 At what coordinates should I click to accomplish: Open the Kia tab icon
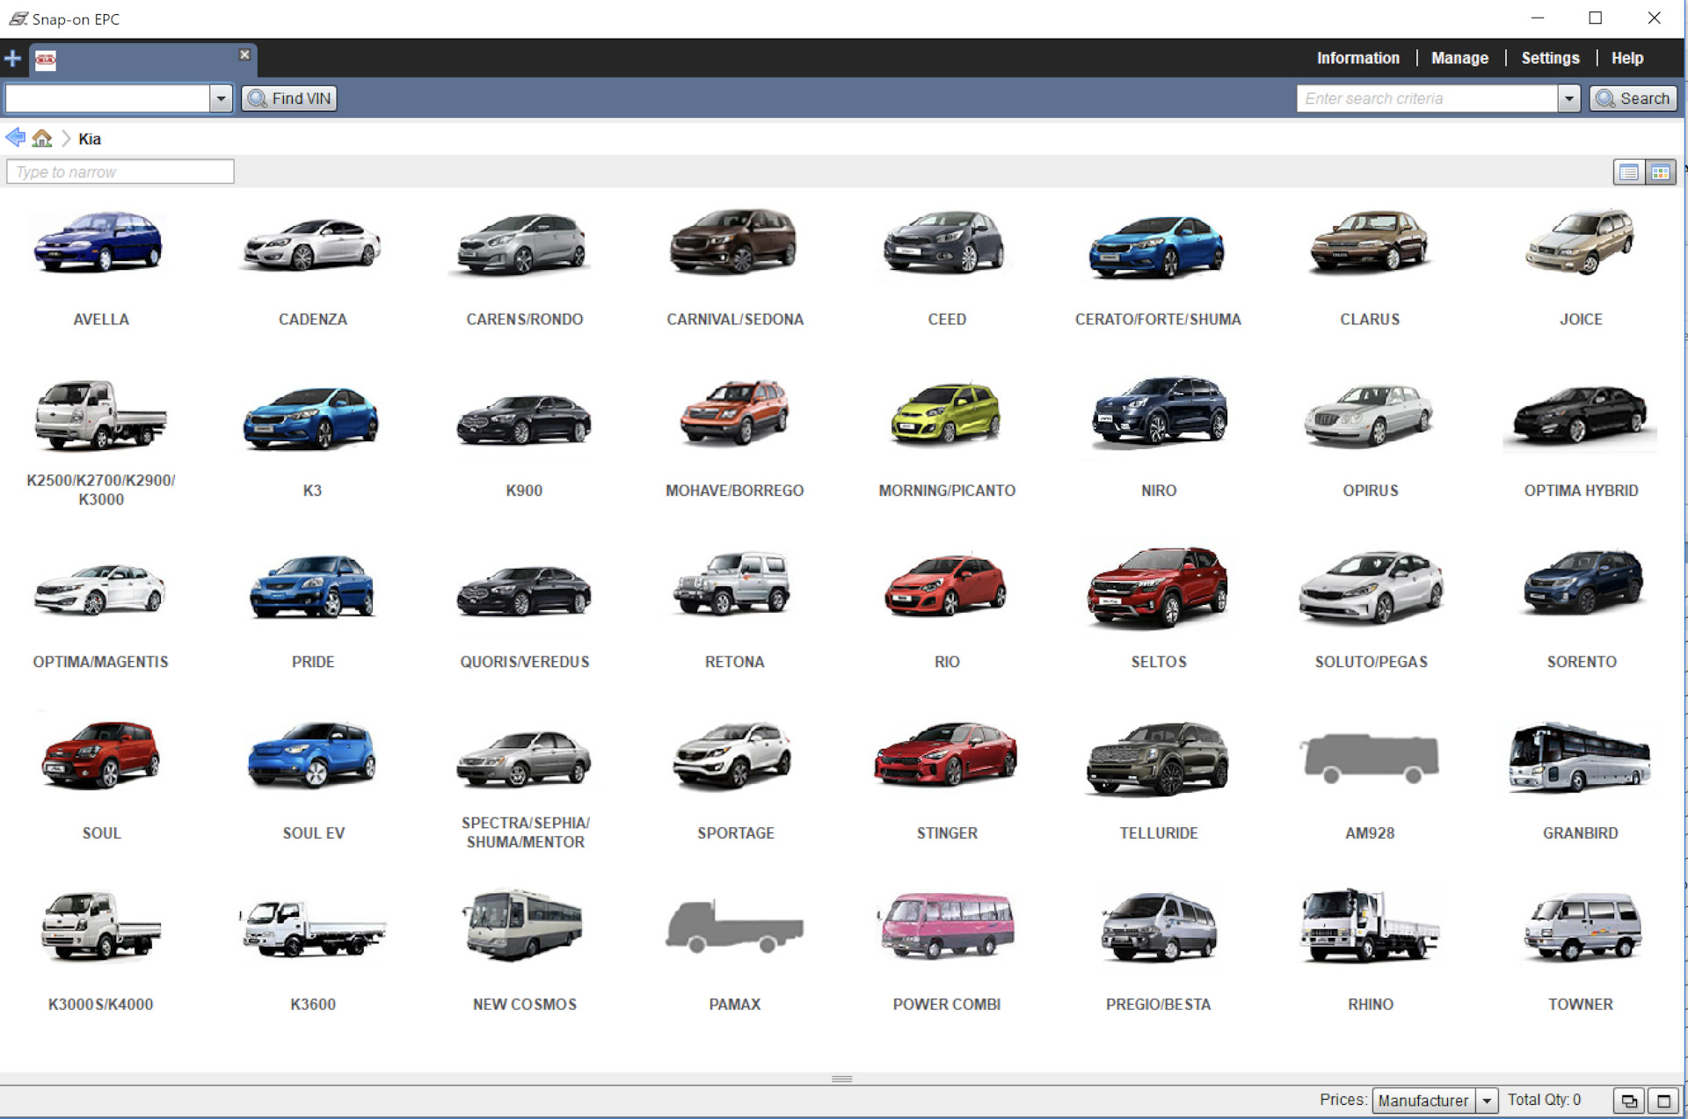tap(46, 60)
